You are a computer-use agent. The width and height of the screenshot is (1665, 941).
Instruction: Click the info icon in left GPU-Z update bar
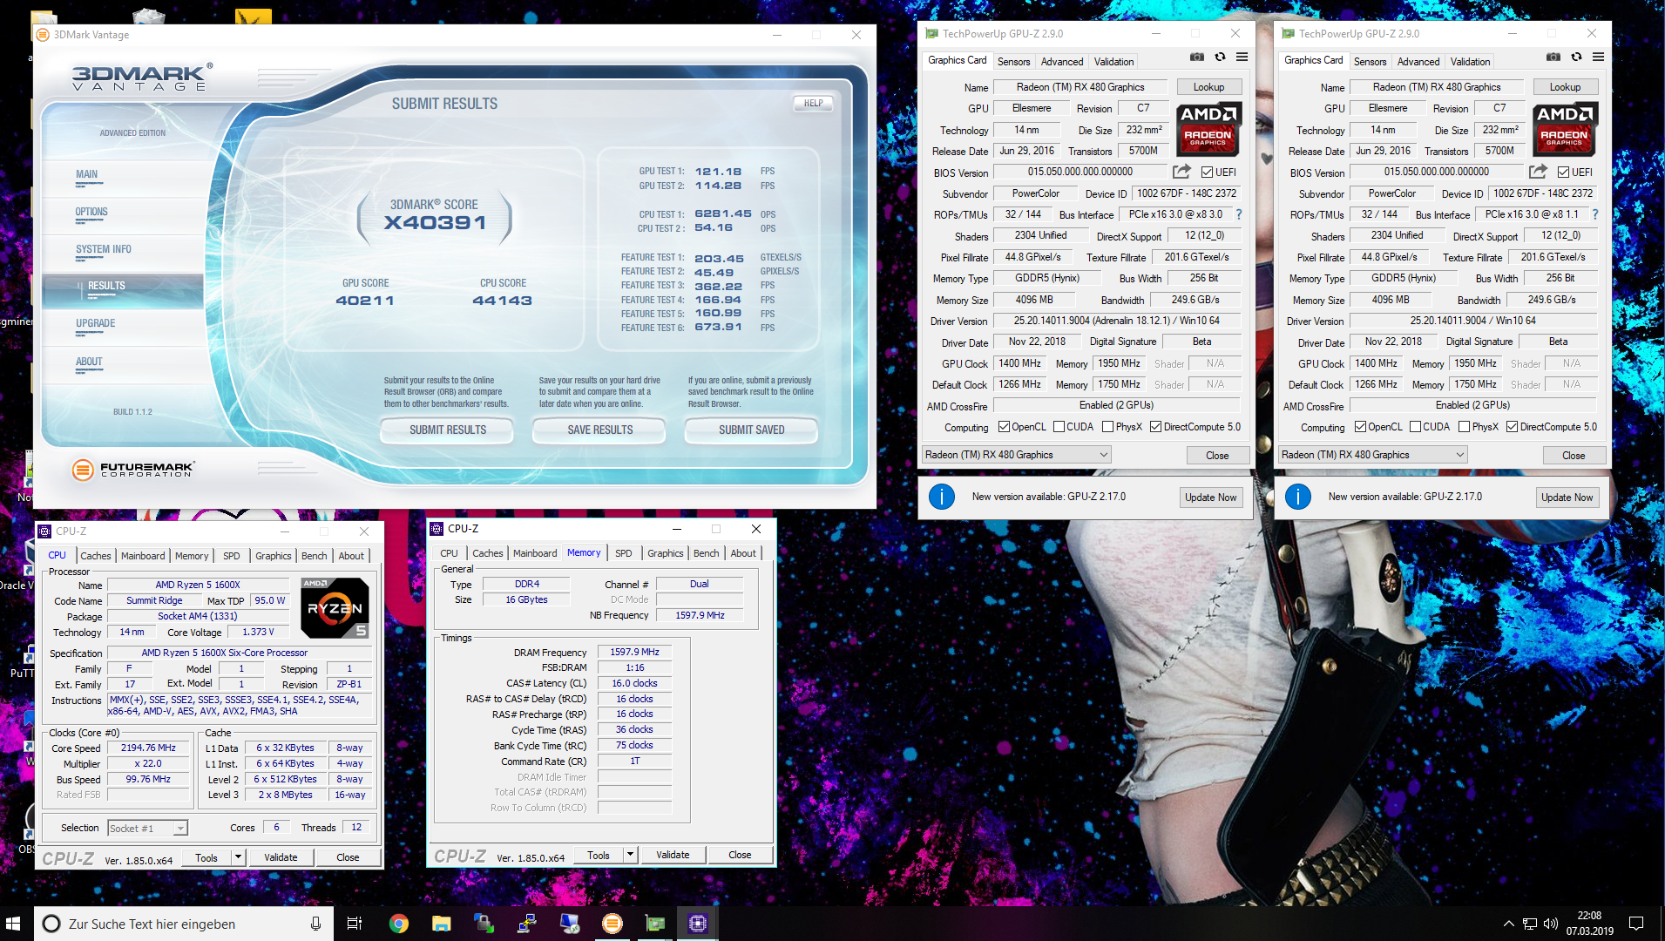tap(941, 497)
